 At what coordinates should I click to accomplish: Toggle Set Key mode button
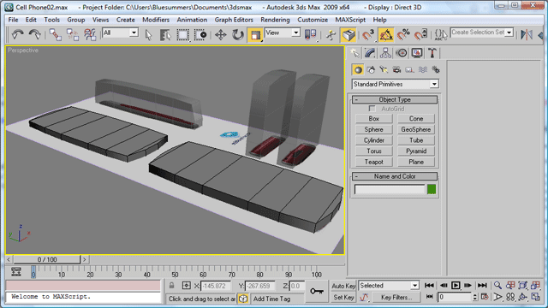343,298
